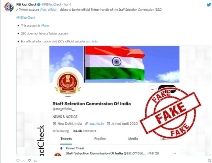Open the @ssc_official_ mention link
Screen dimensions: 212x163
pos(49,10)
